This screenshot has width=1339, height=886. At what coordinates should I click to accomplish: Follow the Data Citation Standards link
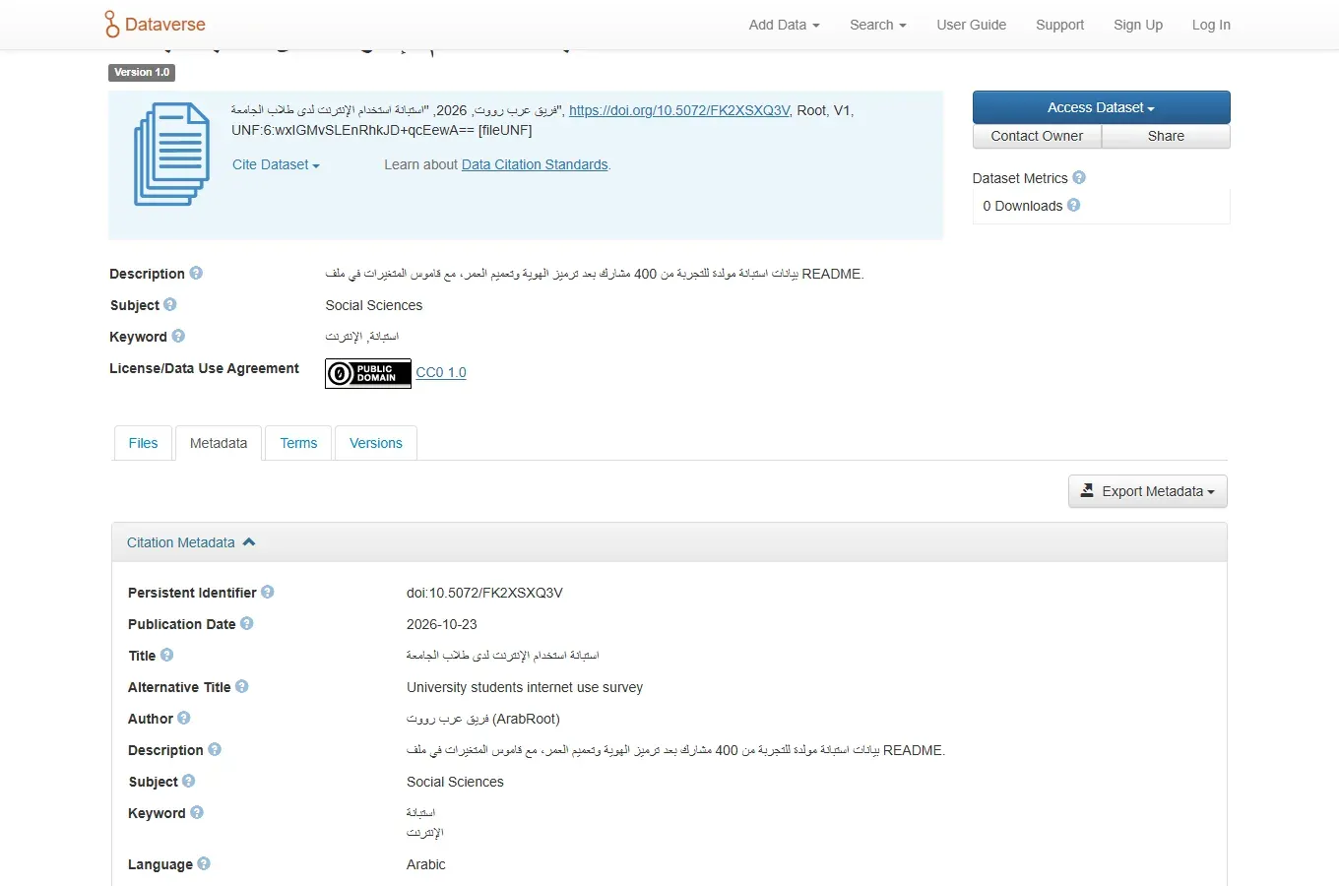535,164
